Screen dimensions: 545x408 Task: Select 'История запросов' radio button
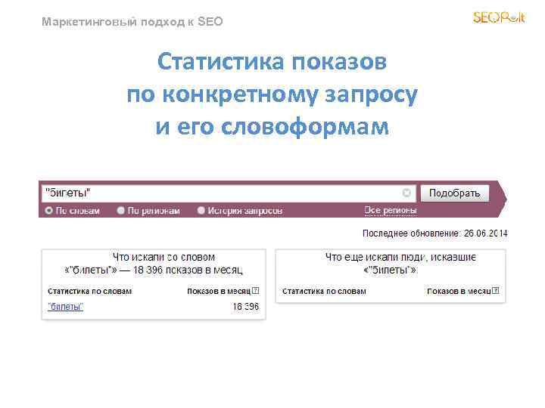[201, 211]
